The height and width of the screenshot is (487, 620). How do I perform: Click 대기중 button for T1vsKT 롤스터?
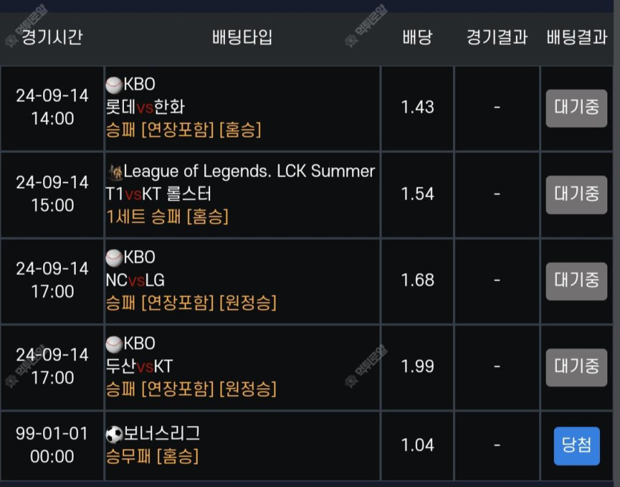576,195
